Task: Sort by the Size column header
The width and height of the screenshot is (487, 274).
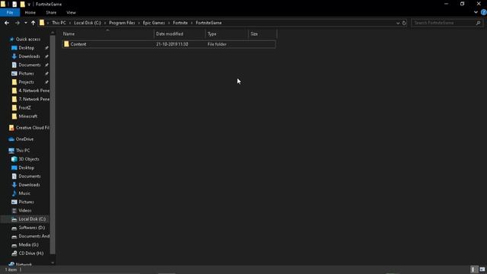Action: point(262,33)
